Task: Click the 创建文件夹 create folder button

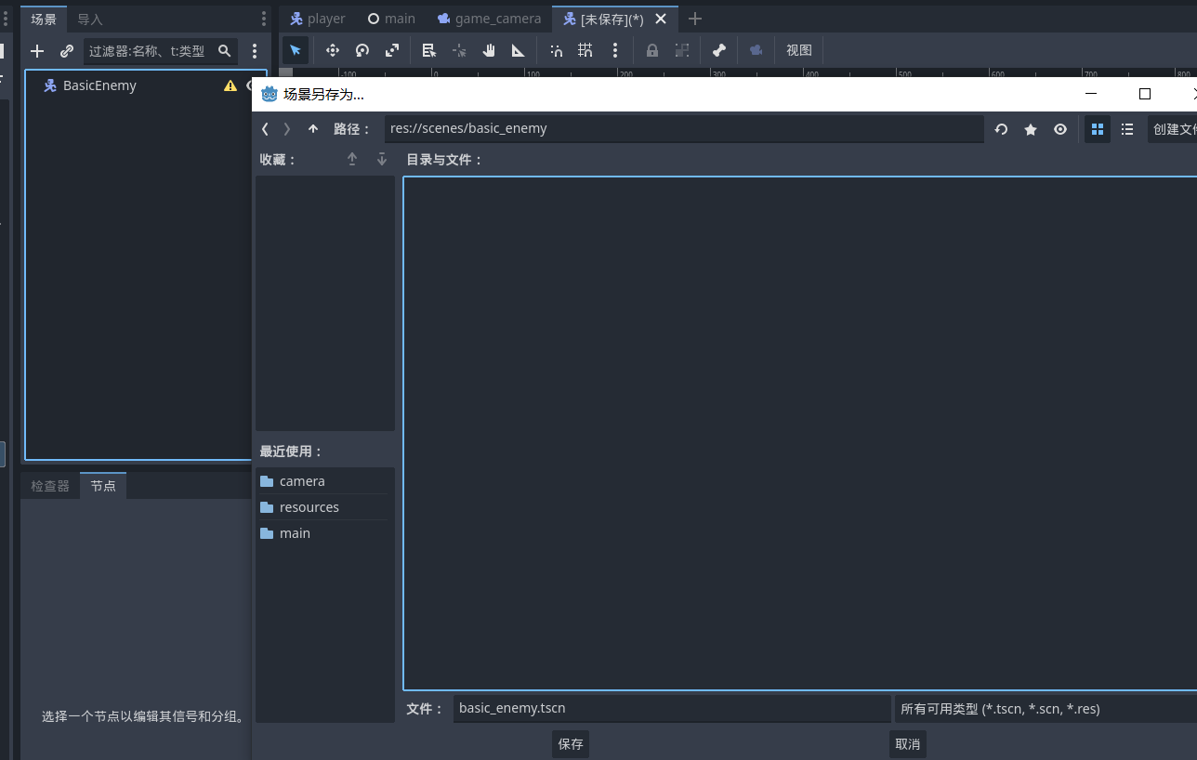Action: [x=1173, y=129]
